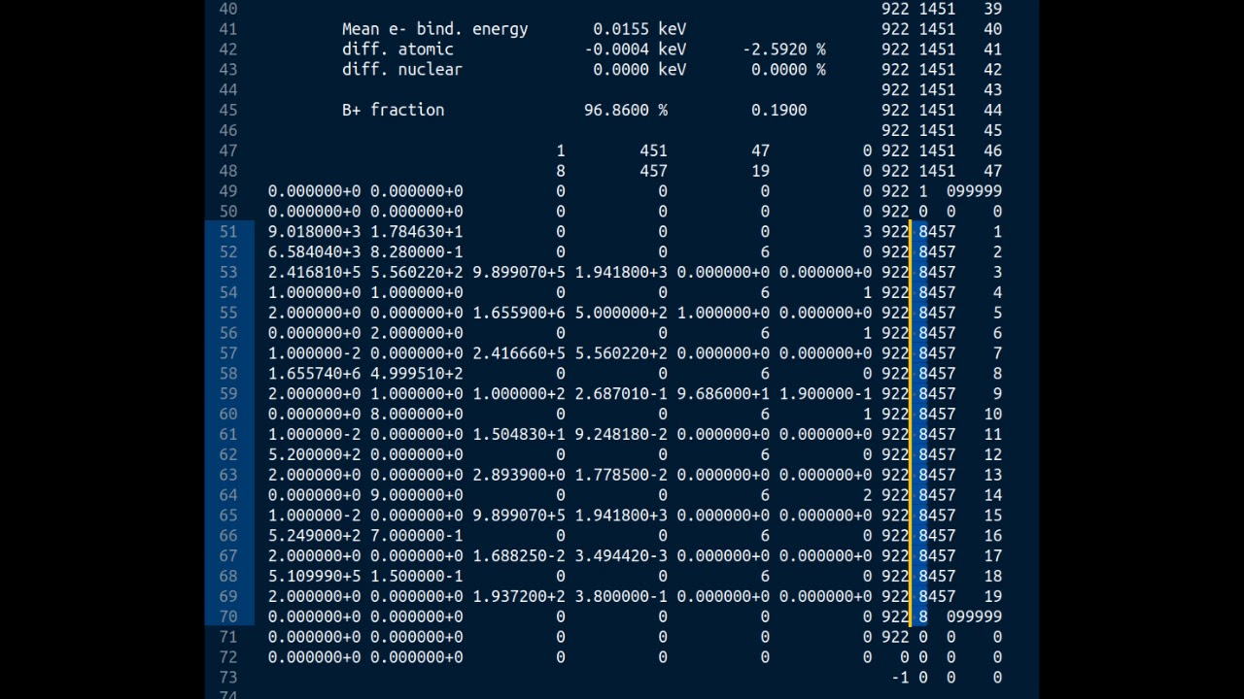This screenshot has height=699, width=1244.
Task: Click gutter line number 73
Action: click(x=227, y=678)
